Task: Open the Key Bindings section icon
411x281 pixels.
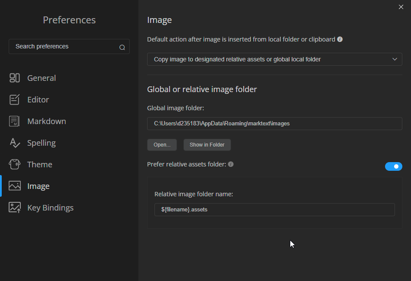Action: click(14, 208)
